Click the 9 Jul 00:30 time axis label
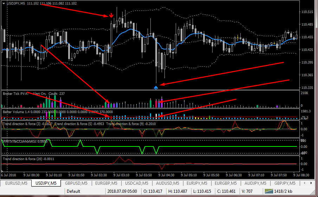 (31, 175)
